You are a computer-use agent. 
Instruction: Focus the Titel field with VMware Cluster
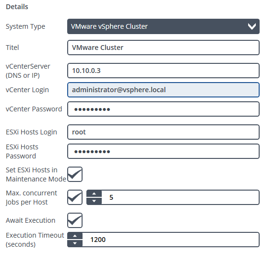163,48
